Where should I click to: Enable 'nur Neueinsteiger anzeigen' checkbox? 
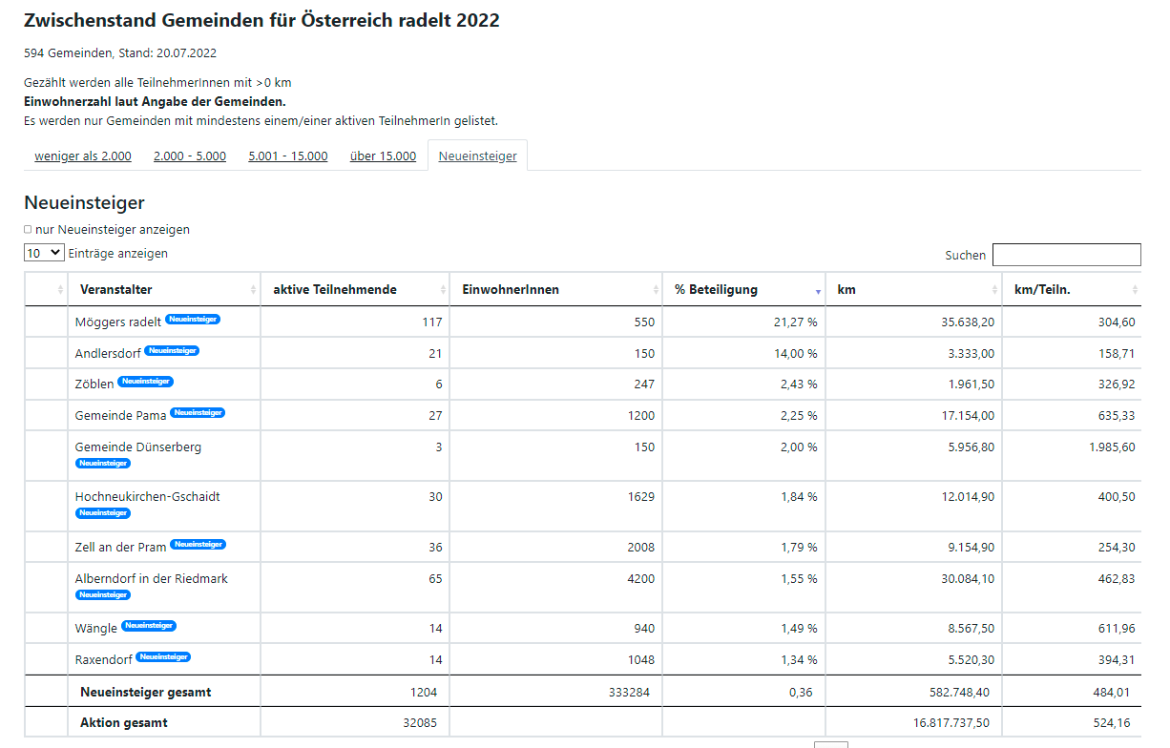(28, 229)
